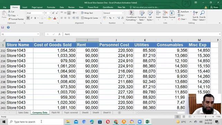222x125 pixels.
Task: Click the Delete cells icon
Action: click(x=165, y=13)
